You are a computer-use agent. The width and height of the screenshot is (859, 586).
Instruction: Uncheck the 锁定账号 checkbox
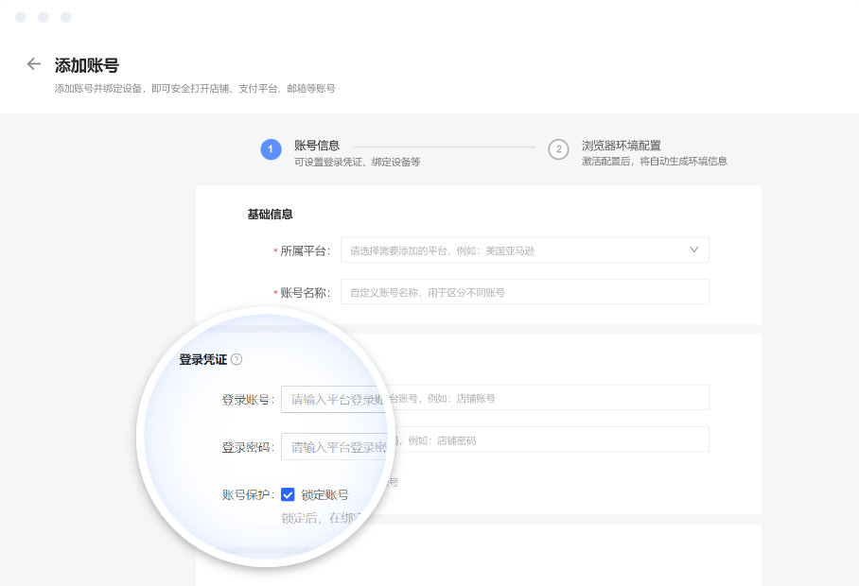pyautogui.click(x=288, y=494)
